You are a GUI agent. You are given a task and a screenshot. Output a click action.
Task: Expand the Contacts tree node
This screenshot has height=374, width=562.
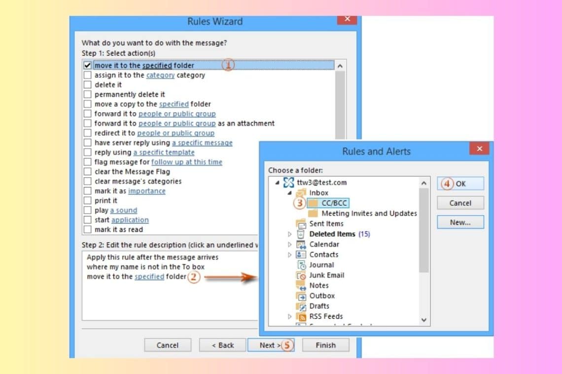click(x=289, y=254)
